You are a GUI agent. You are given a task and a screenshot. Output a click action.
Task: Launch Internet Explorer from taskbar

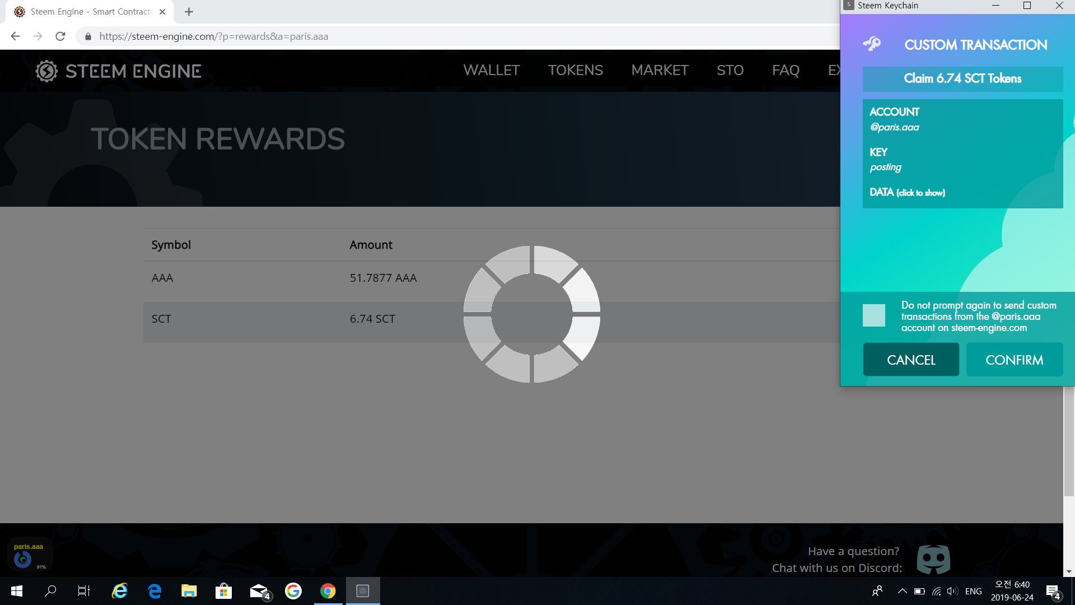(120, 591)
